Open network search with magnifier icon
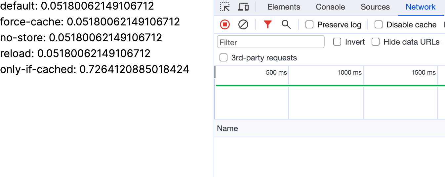This screenshot has width=445, height=177. tap(286, 24)
